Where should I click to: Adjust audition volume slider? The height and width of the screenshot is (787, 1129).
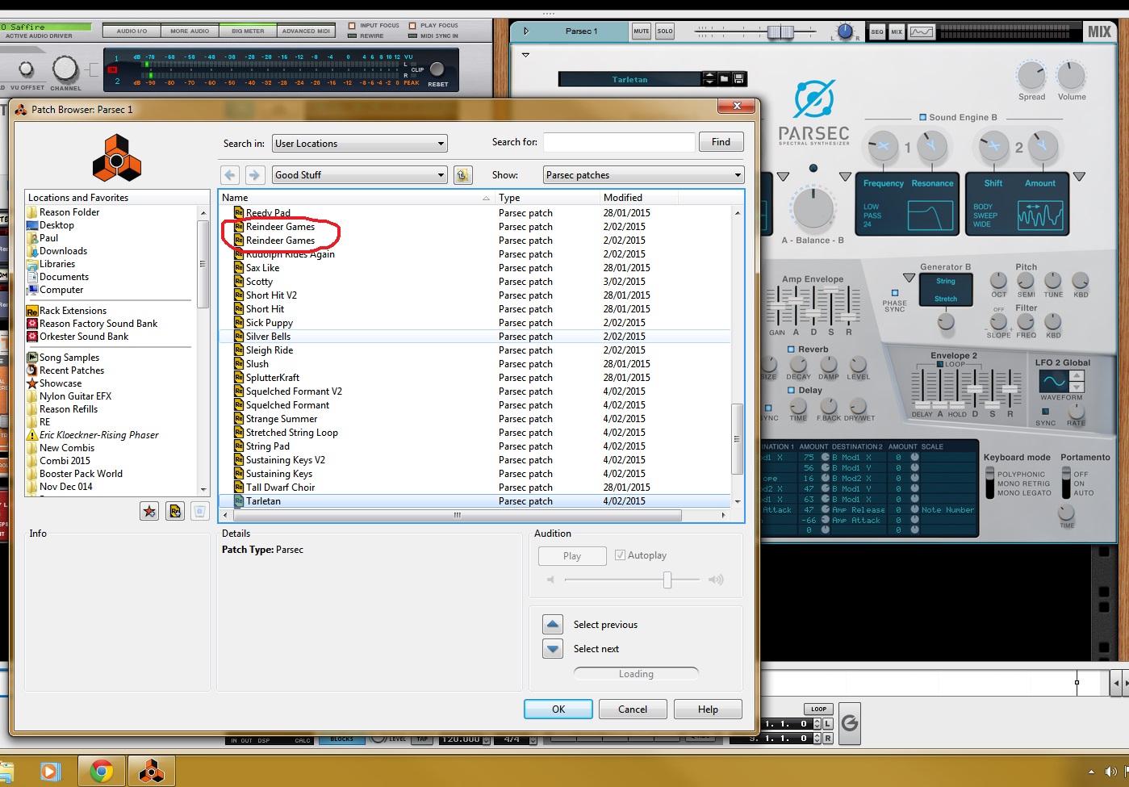[667, 580]
